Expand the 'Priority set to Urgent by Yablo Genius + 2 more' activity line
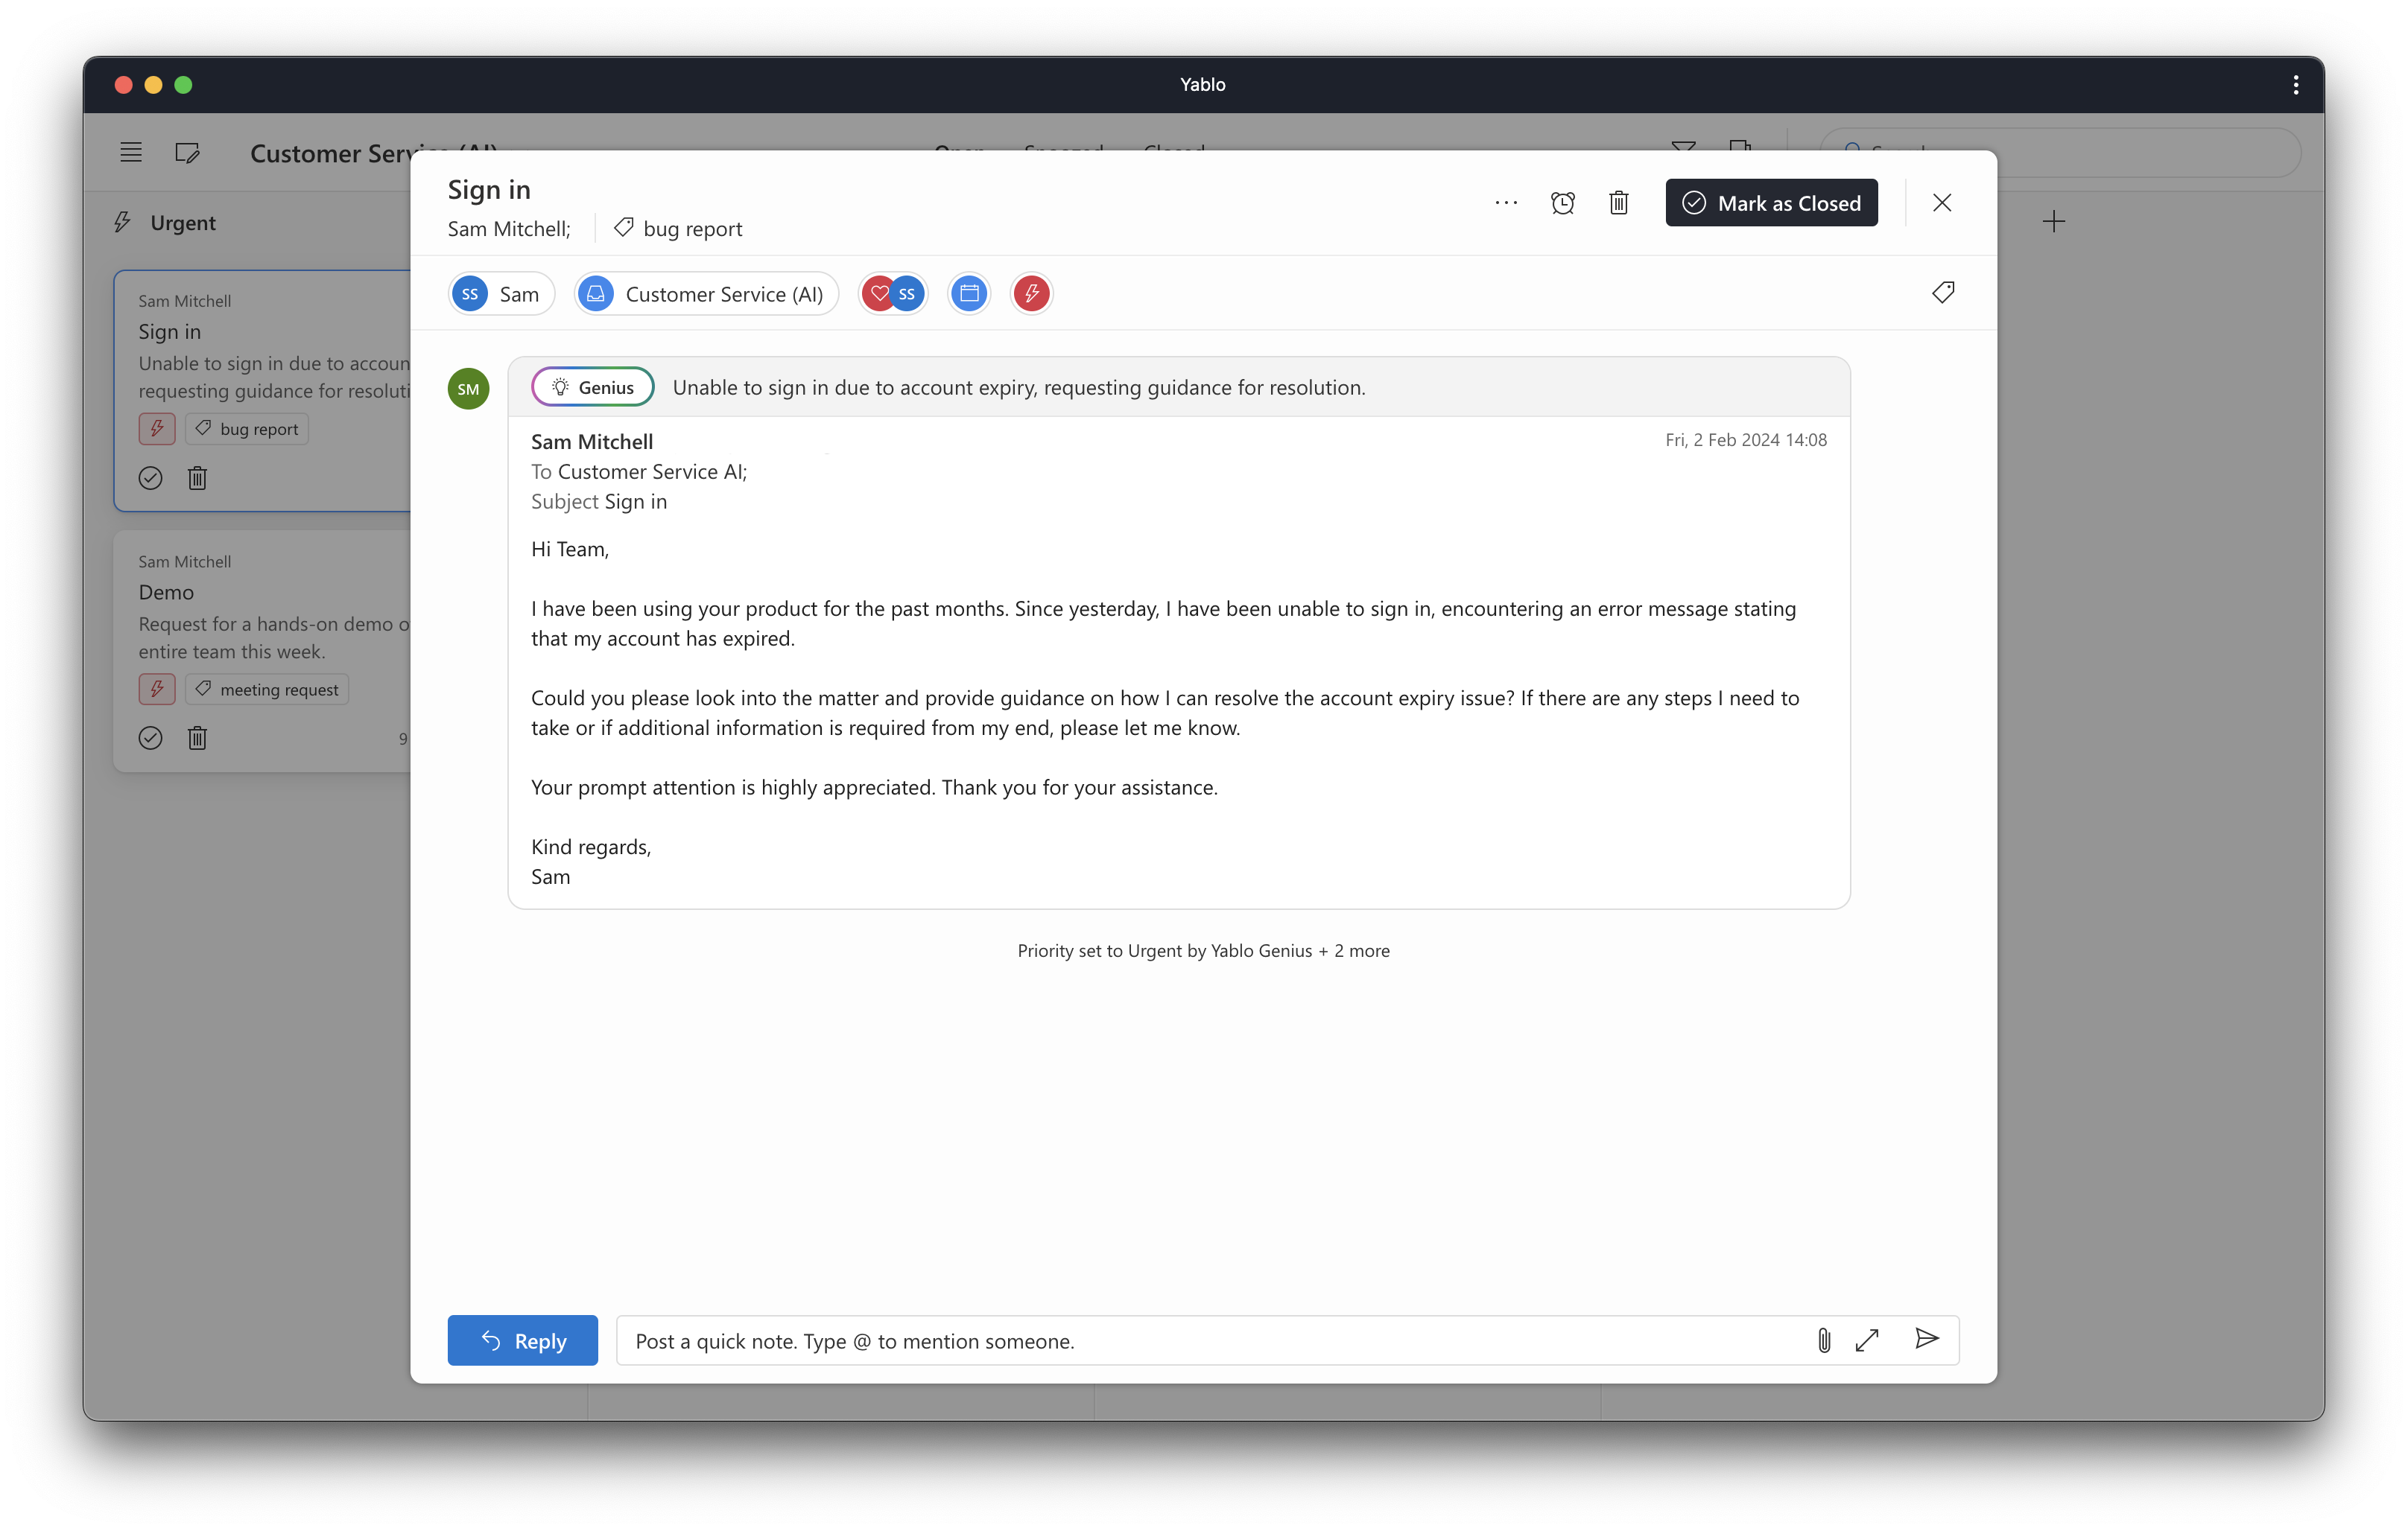This screenshot has height=1531, width=2408. (x=1203, y=950)
